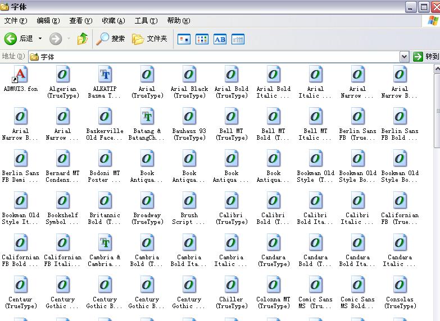Screen dimensions: 440x321
Task: Select the ADMUI3.fon font file icon
Action: pos(21,75)
